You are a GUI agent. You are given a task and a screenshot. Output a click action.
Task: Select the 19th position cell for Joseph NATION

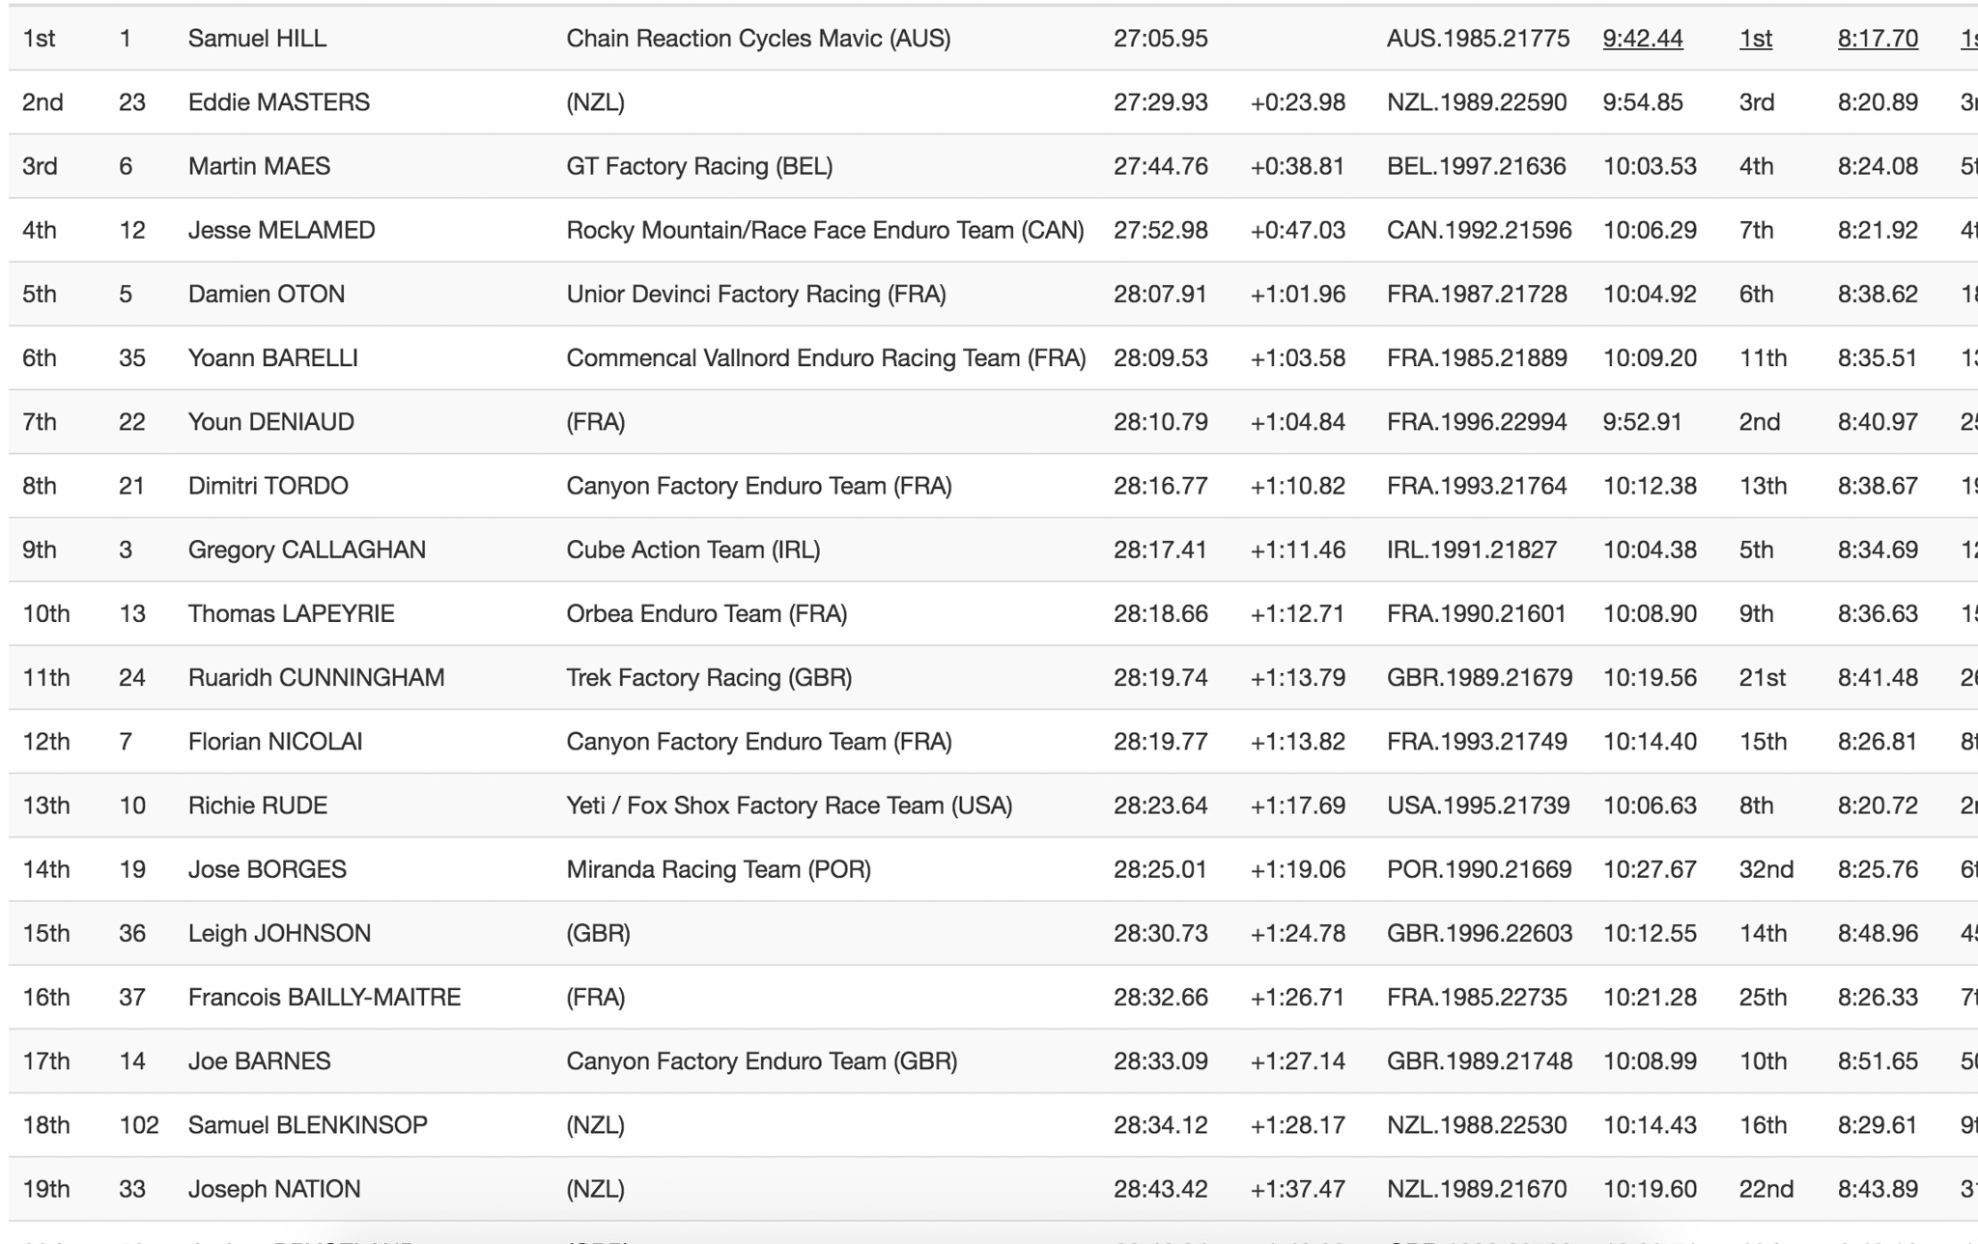coord(45,1189)
